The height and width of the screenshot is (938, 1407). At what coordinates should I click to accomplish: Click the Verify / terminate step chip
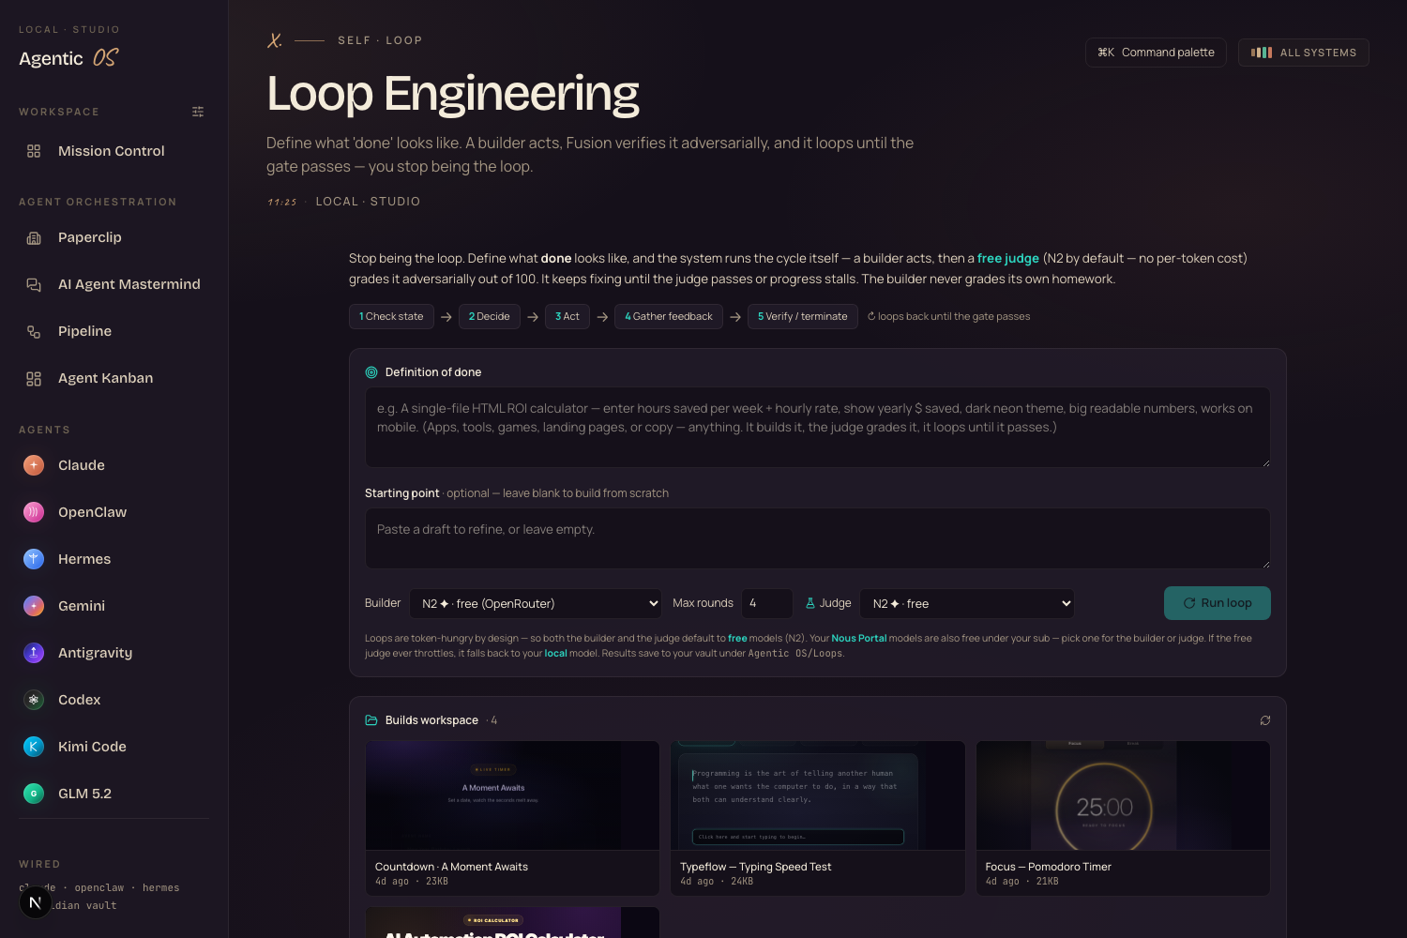pyautogui.click(x=803, y=317)
